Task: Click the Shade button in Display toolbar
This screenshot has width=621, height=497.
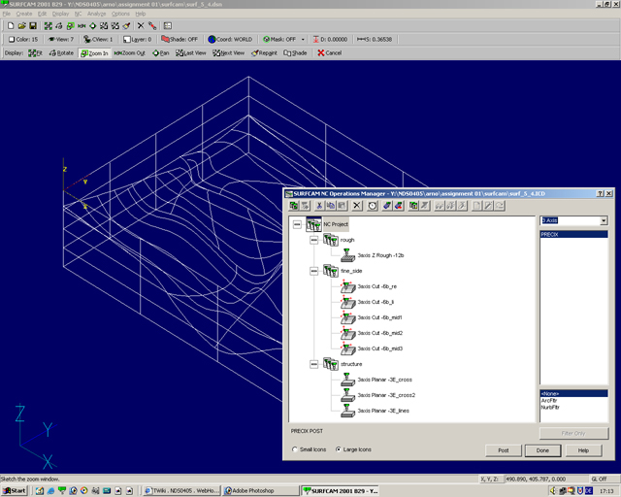Action: [295, 52]
